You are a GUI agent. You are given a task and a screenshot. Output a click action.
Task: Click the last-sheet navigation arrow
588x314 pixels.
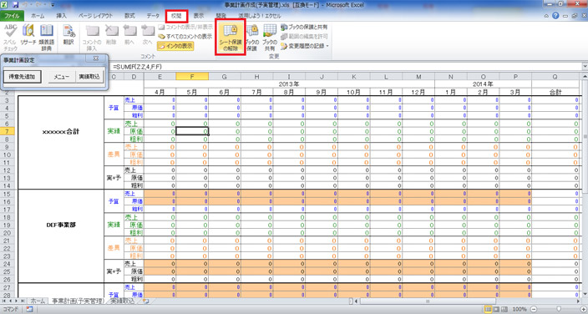pos(23,301)
